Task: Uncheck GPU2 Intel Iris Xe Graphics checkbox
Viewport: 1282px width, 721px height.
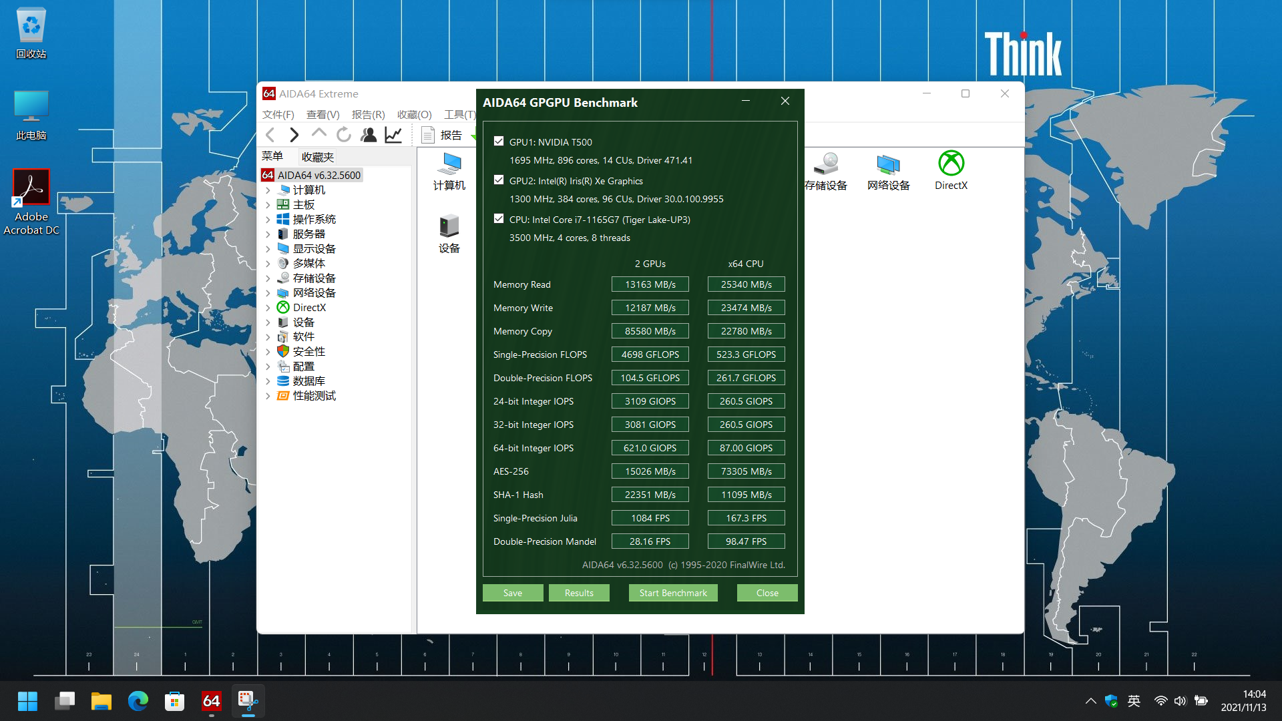Action: 499,180
